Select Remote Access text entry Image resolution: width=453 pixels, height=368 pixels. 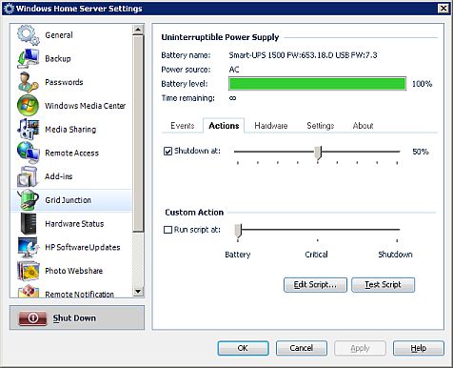click(71, 153)
